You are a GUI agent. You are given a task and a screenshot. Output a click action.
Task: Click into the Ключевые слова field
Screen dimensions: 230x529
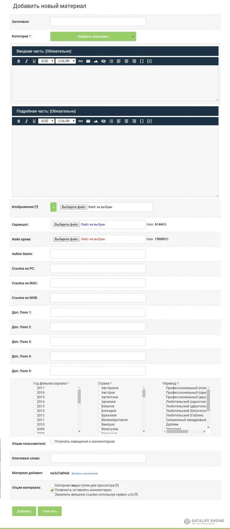click(x=98, y=458)
